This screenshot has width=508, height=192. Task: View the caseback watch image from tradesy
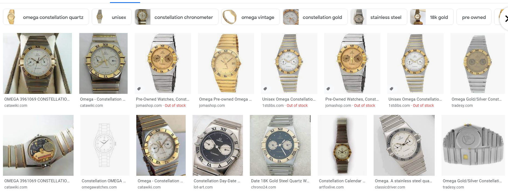473,145
